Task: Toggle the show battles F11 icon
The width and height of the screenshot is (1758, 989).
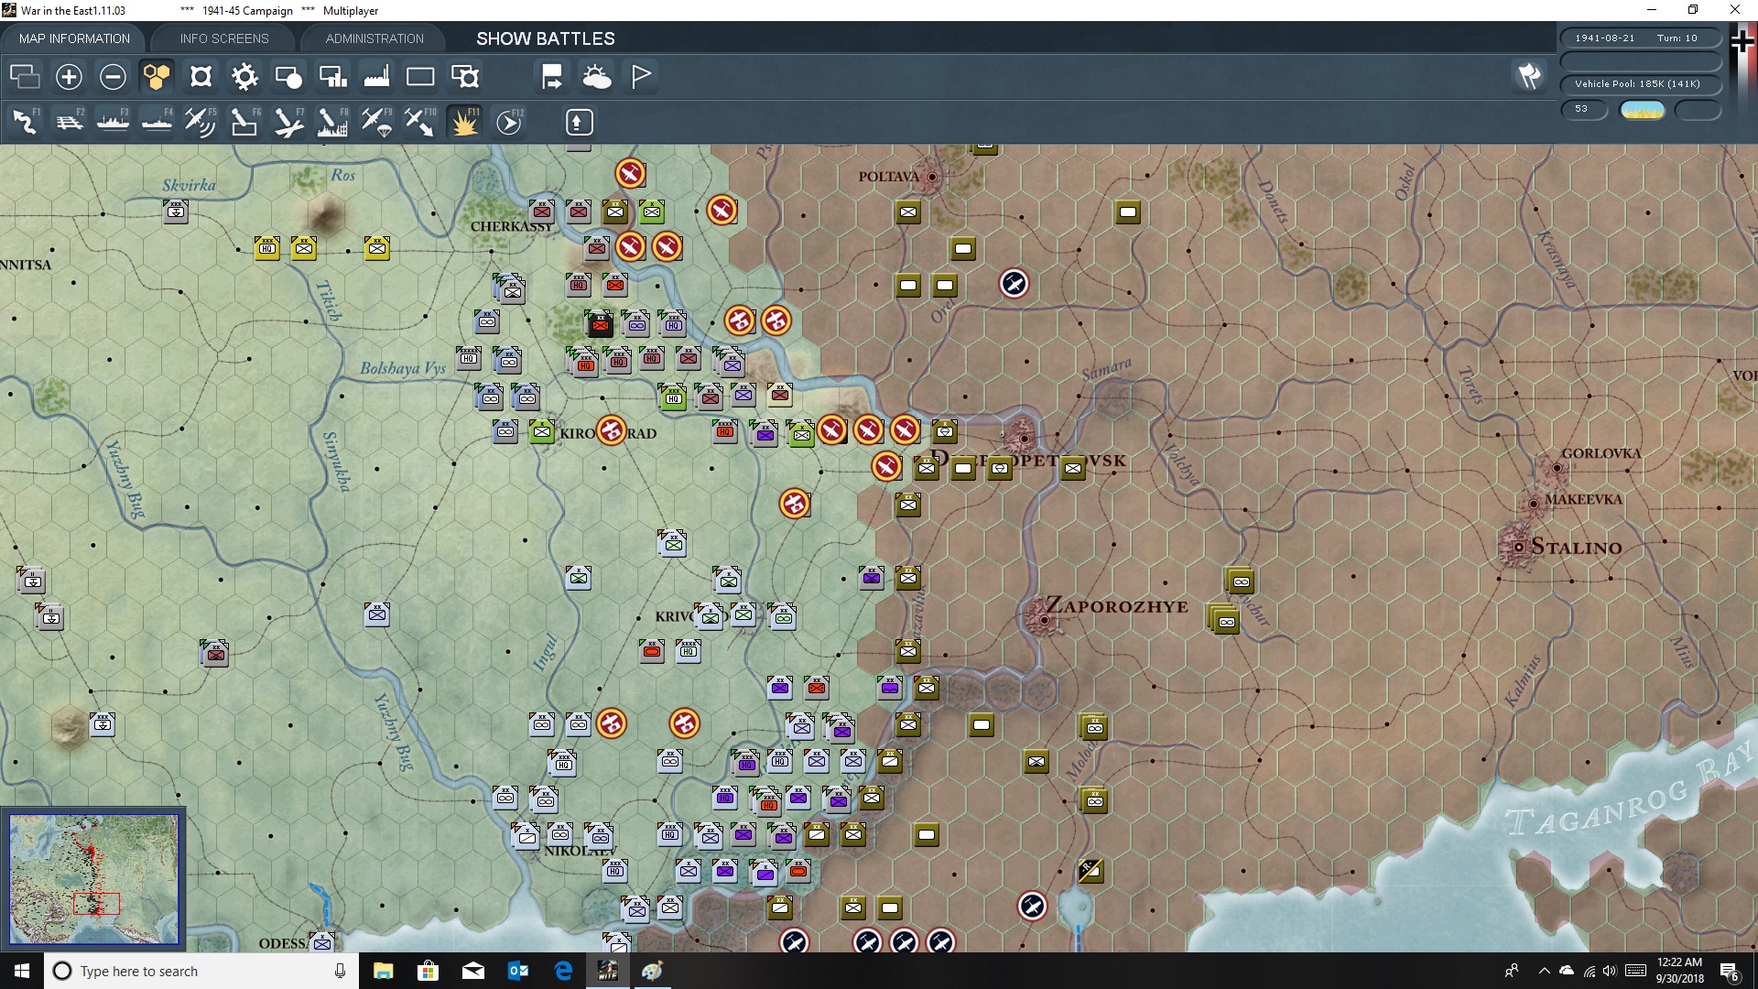Action: click(464, 122)
